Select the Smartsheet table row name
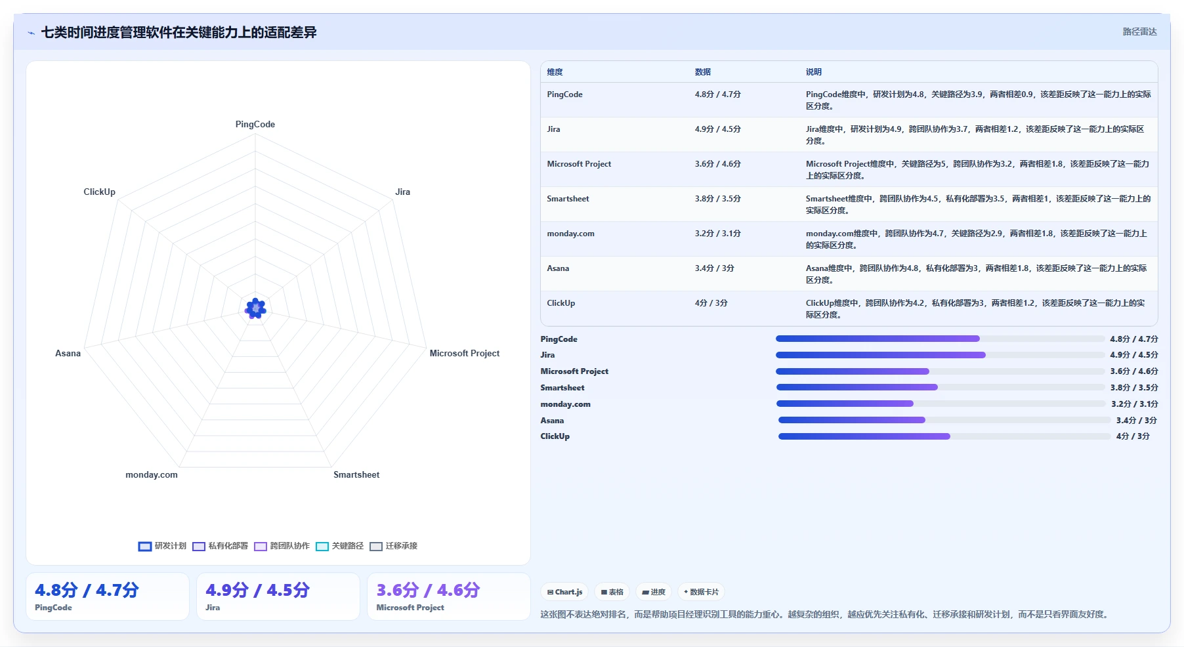Screen dimensions: 1184x647 coord(568,199)
